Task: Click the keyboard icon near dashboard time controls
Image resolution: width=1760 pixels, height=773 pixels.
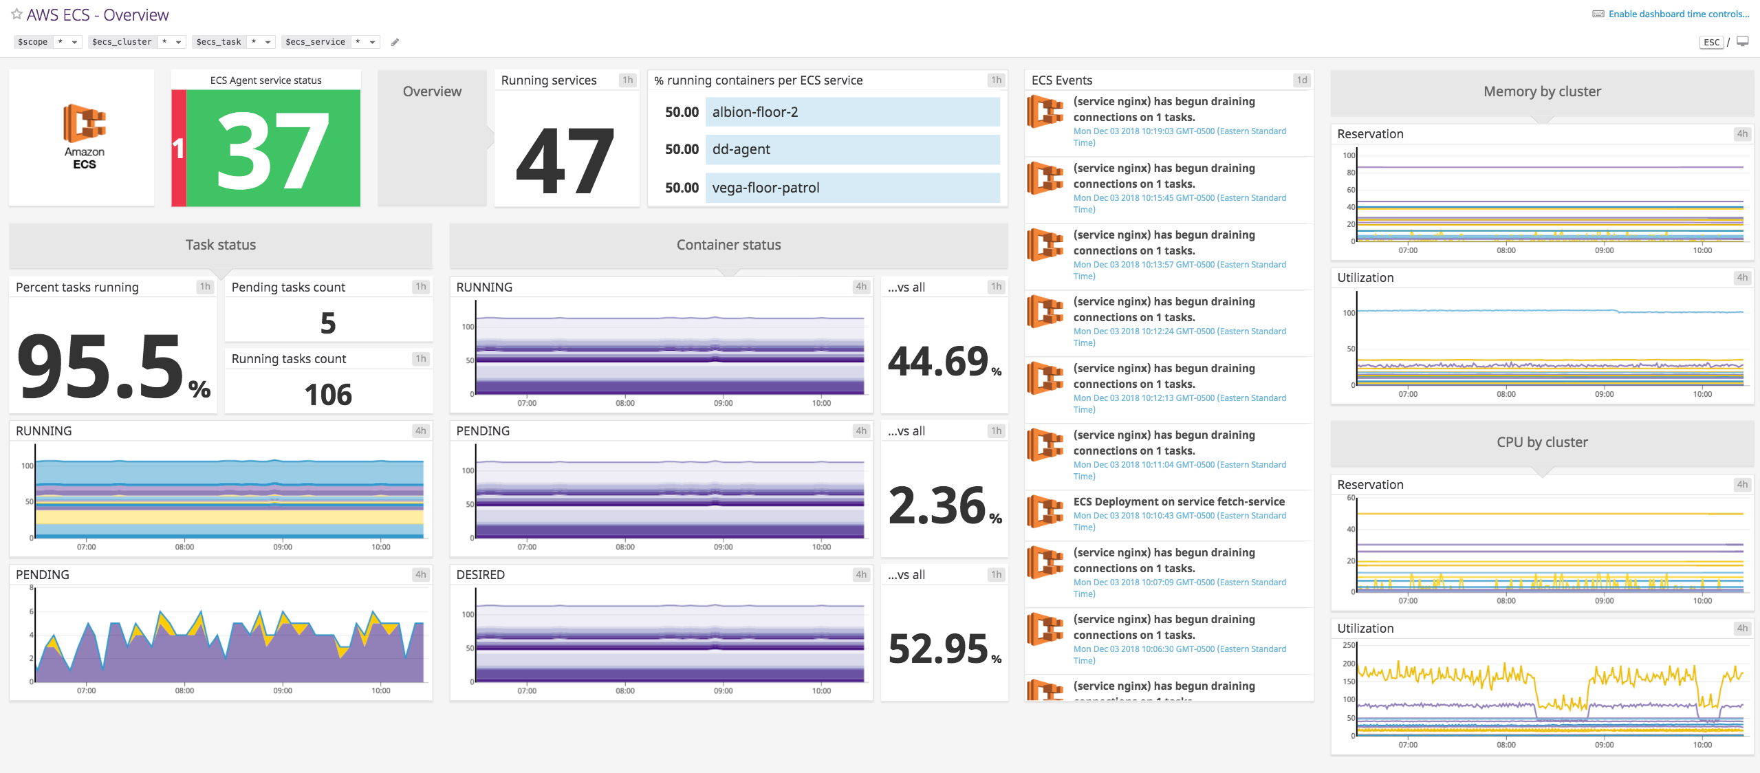Action: tap(1599, 12)
